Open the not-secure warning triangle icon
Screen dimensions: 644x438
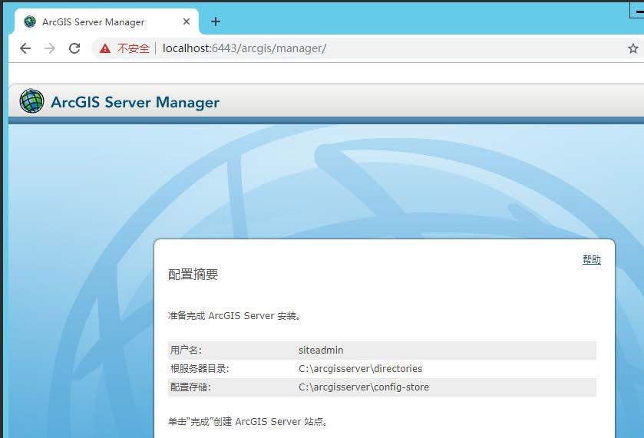[x=105, y=48]
